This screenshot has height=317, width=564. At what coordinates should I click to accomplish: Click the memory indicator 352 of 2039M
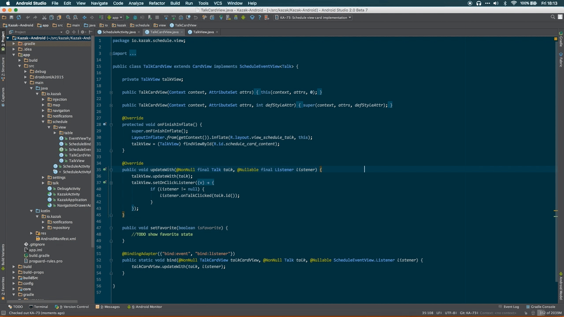point(551,313)
